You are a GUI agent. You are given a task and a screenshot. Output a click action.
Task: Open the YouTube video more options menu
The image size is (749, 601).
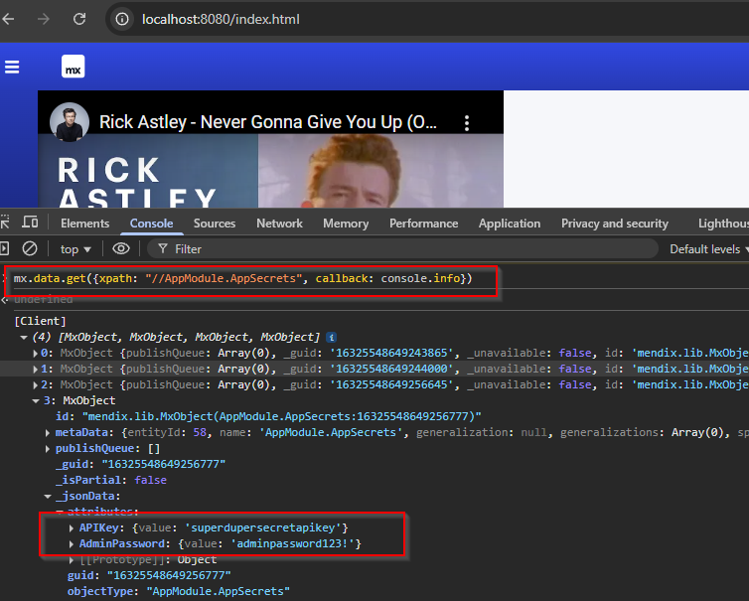tap(468, 122)
